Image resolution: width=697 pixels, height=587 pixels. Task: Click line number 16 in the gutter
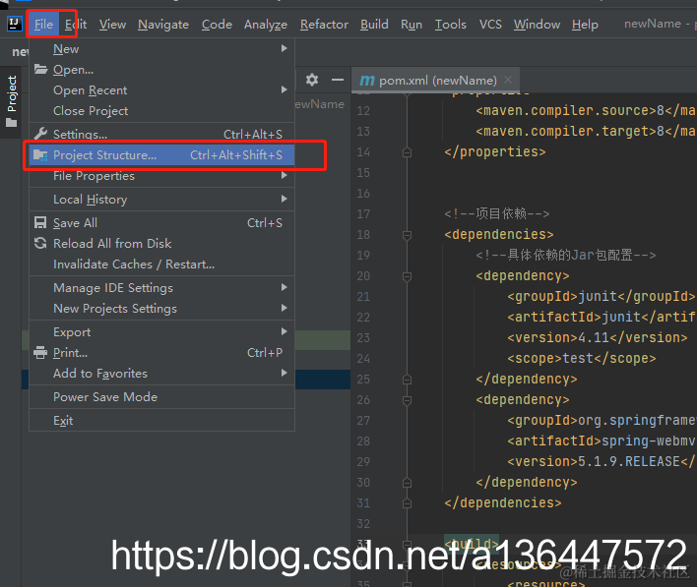[x=363, y=194]
